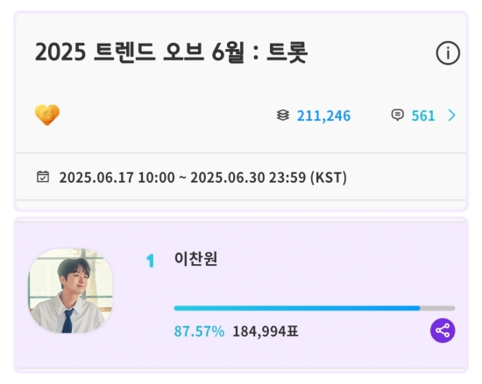Open the 561 comments count
Image resolution: width=482 pixels, height=384 pixels.
pos(423,115)
